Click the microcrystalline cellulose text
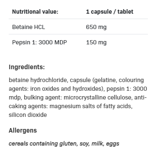The height and width of the screenshot is (155, 157). click(98, 97)
